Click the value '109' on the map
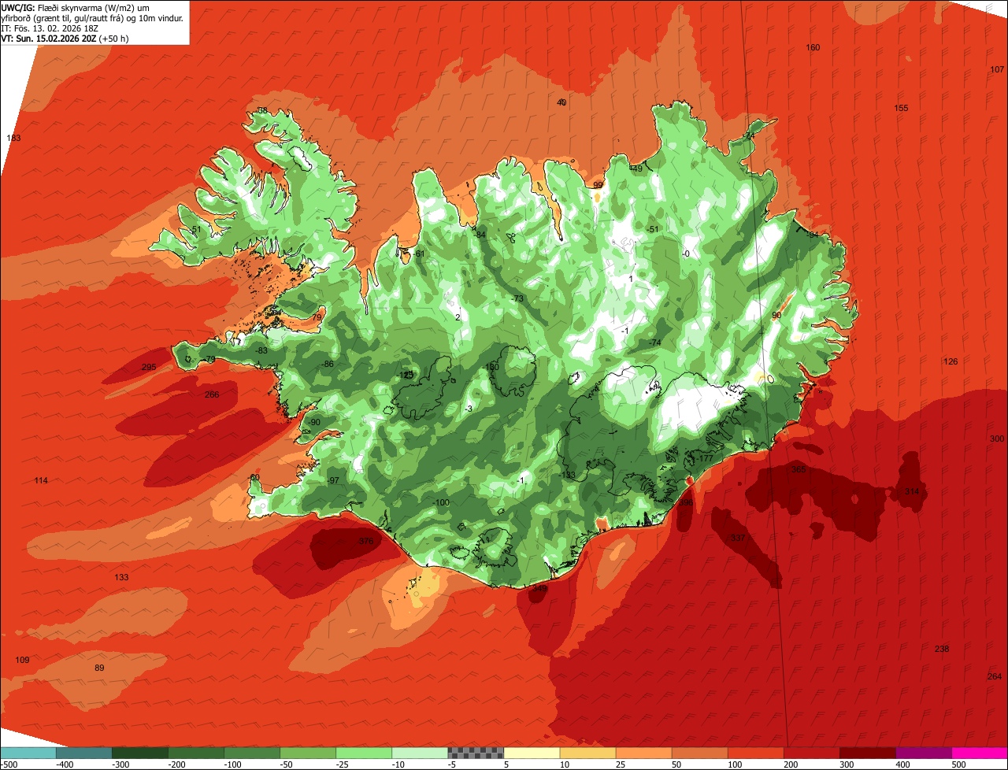Screen dimensions: 1008x770 [22, 660]
